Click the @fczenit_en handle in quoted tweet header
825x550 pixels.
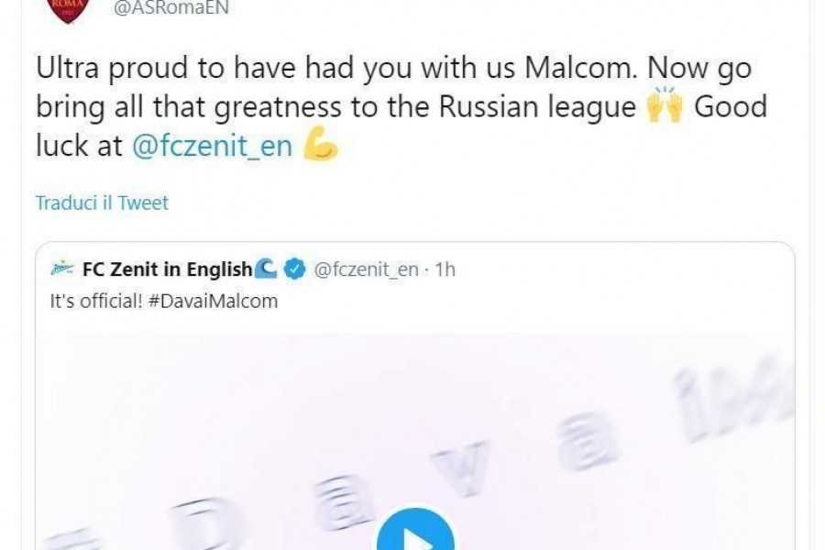tap(366, 269)
